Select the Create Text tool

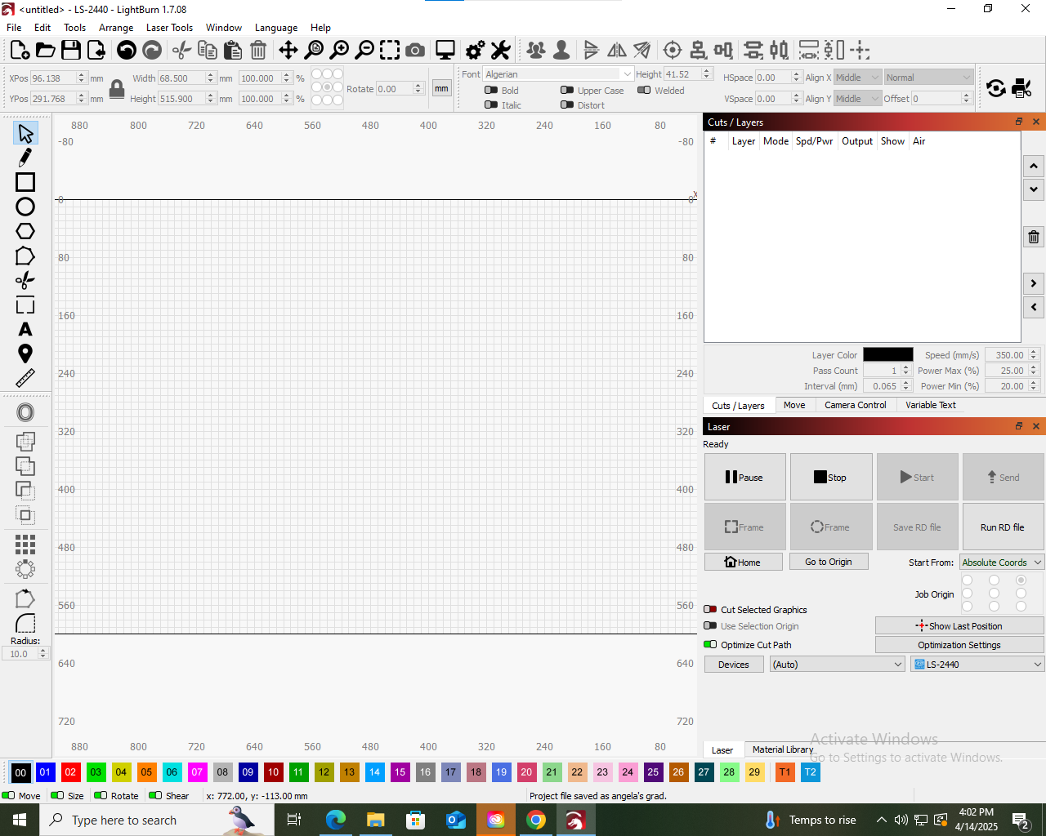pos(25,330)
